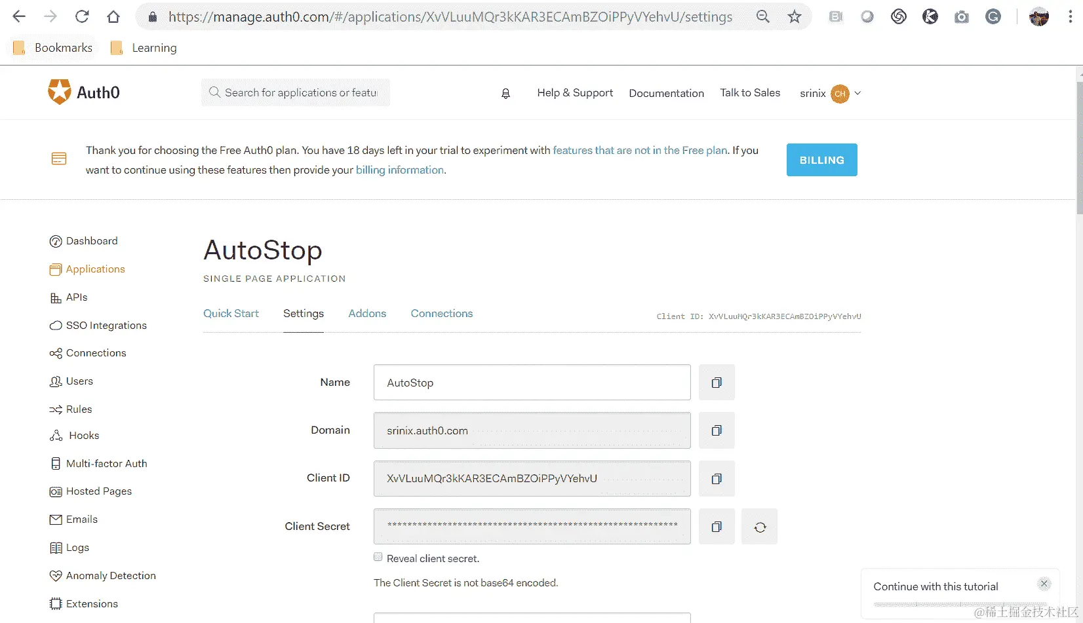Screen dimensions: 1083x623
Task: Open Logs in the sidebar
Action: 69,548
